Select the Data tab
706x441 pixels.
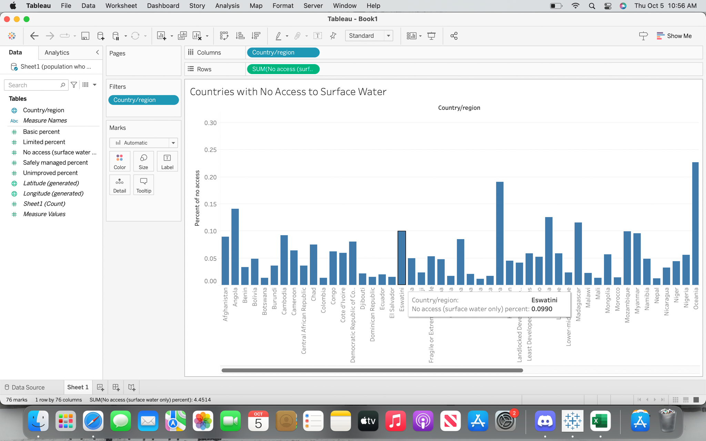coord(15,52)
